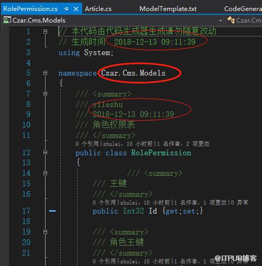Open the Czar.Cms.Models project dropdown
262x266 pixels.
point(221,20)
